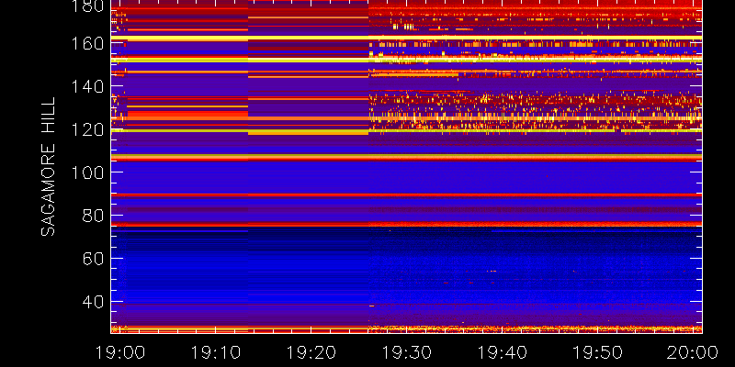
Task: Click the 80 frequency axis label
Action: 94,216
